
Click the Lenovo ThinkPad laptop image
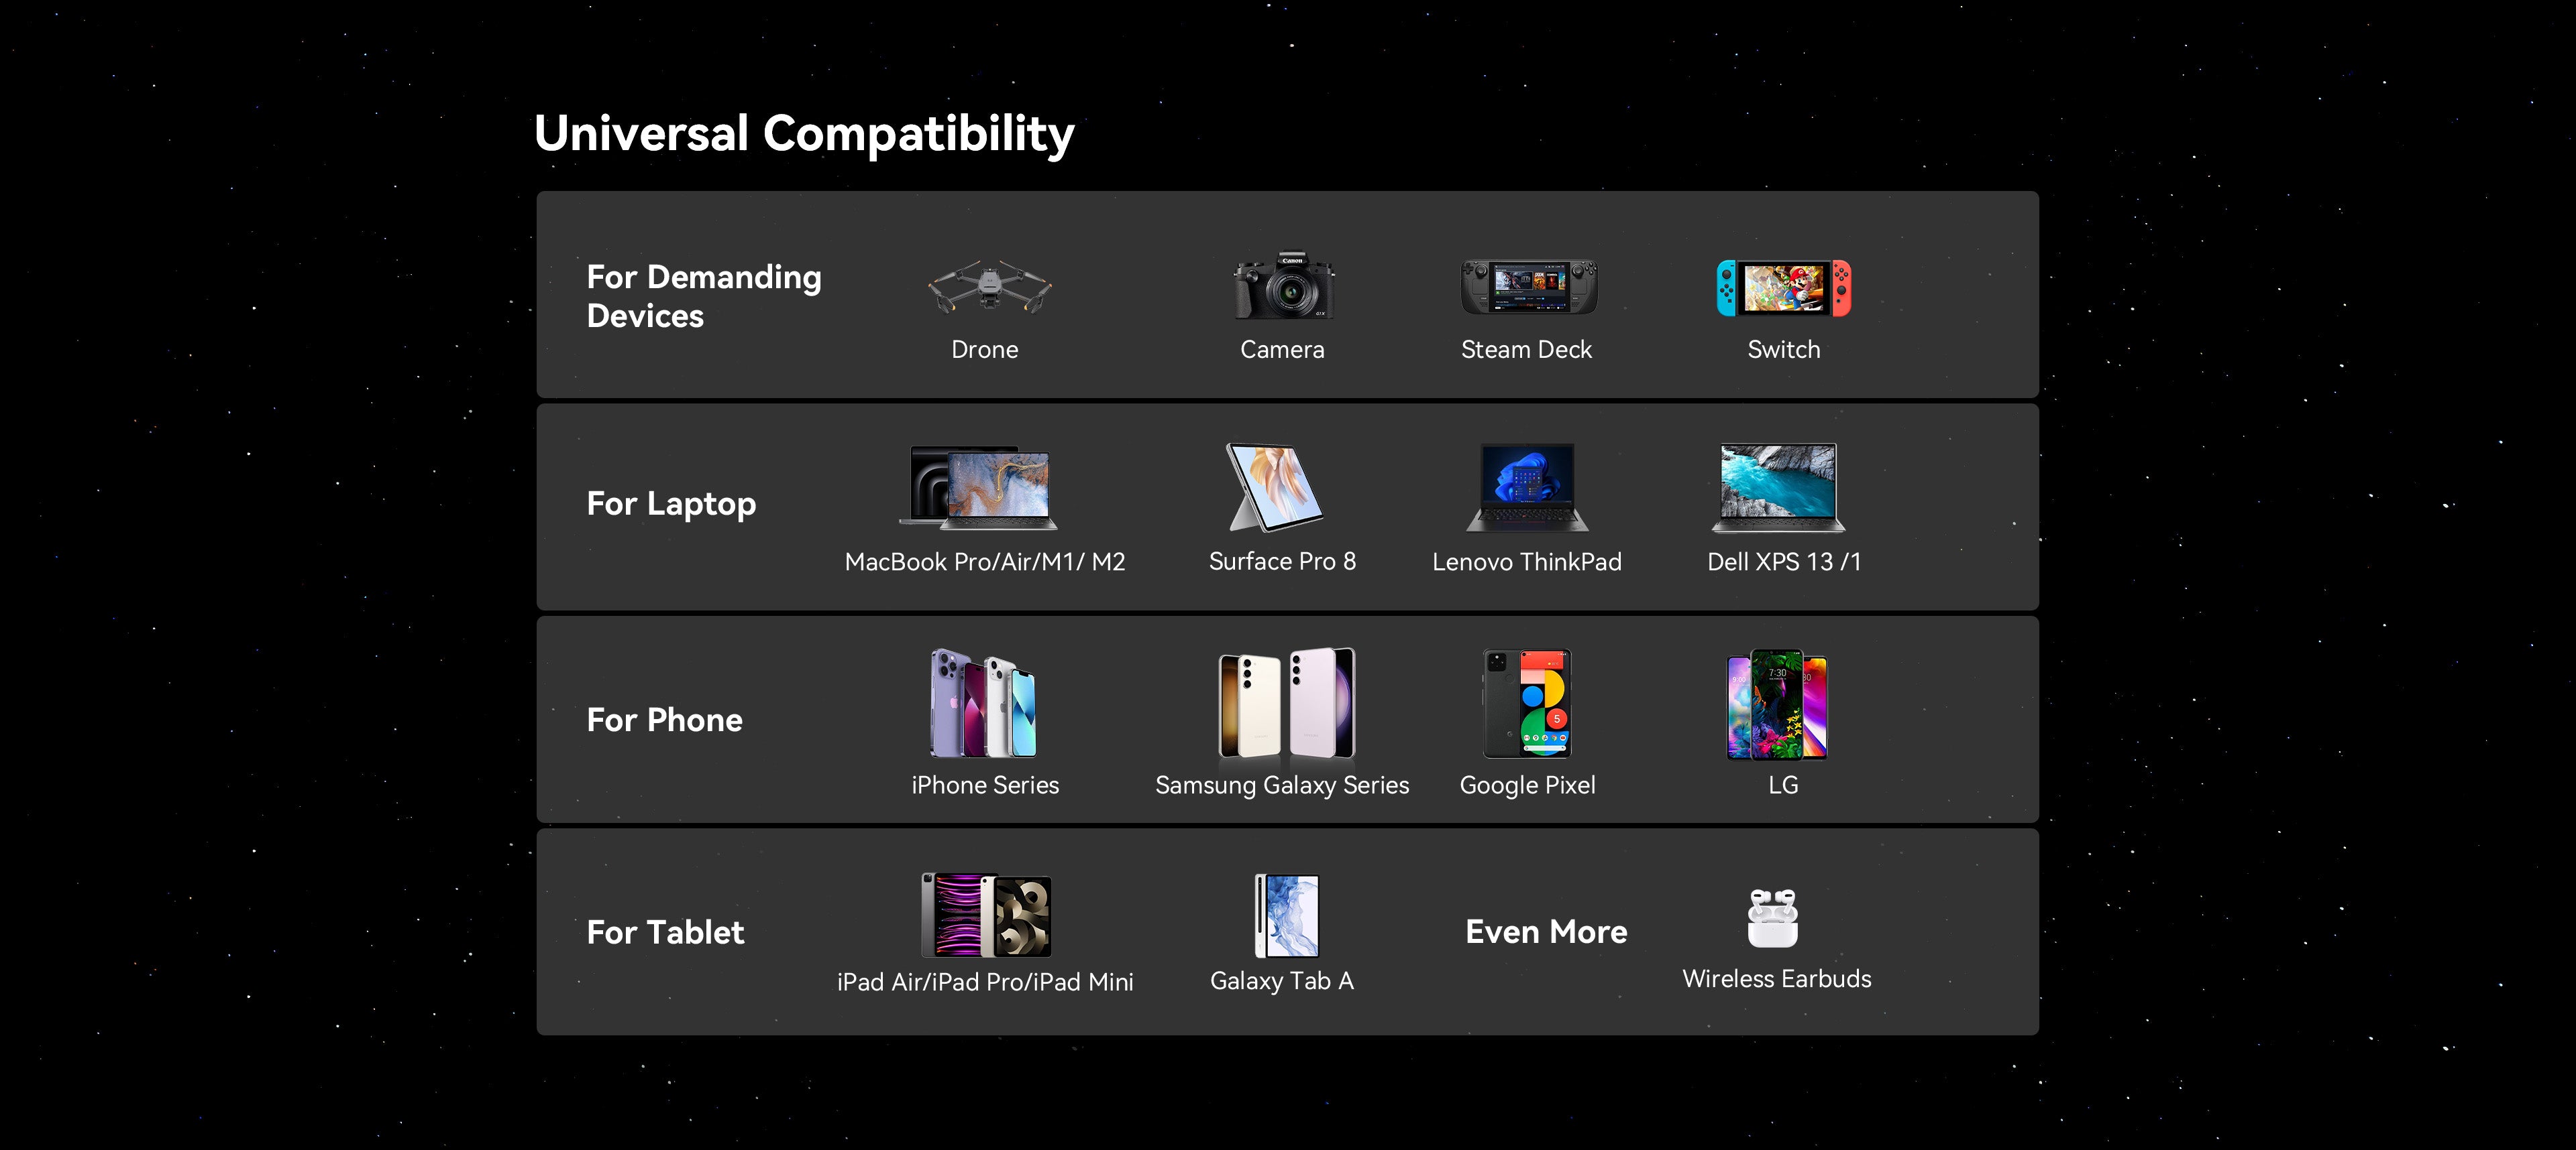1527,487
